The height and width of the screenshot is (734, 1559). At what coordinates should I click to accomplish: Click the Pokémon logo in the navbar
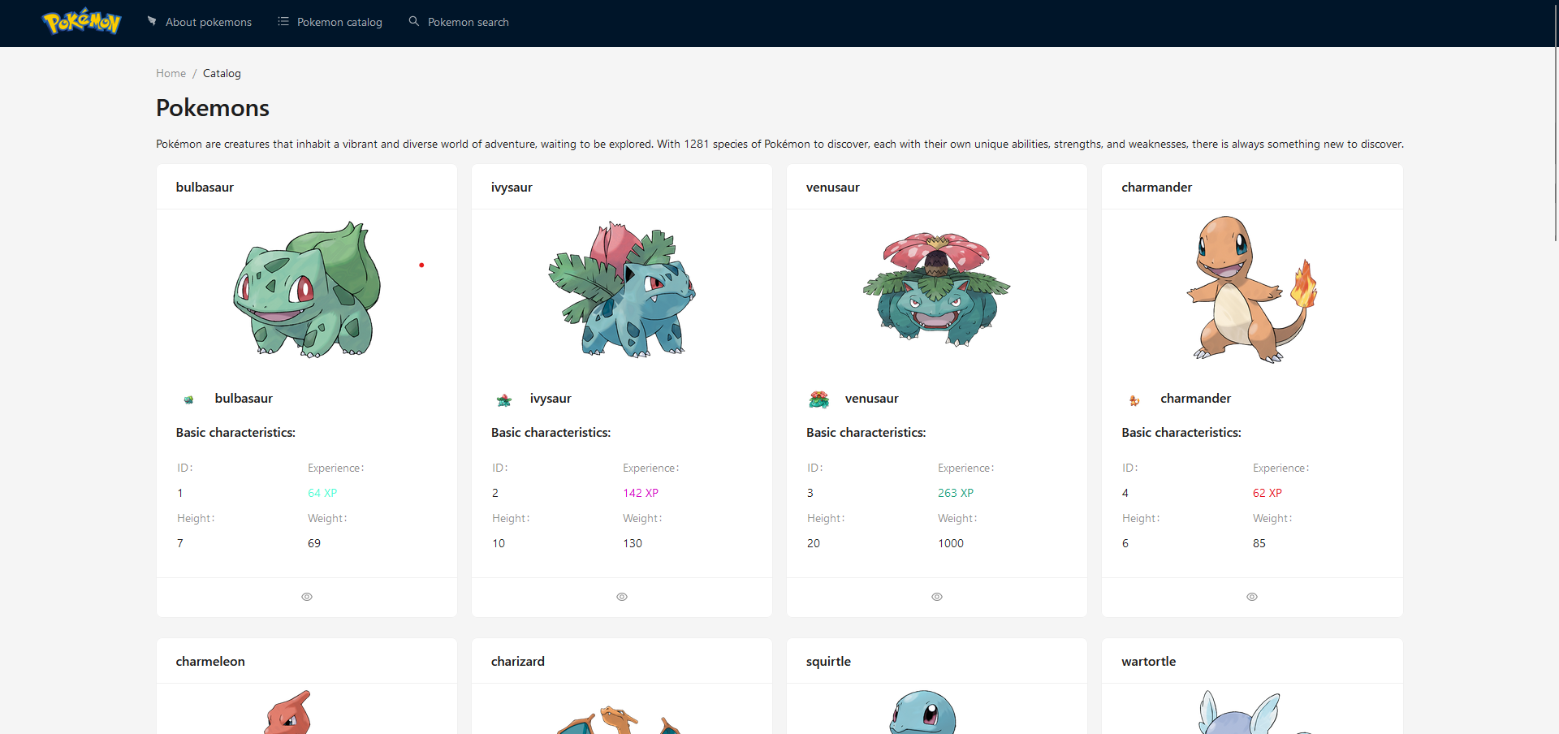(81, 22)
